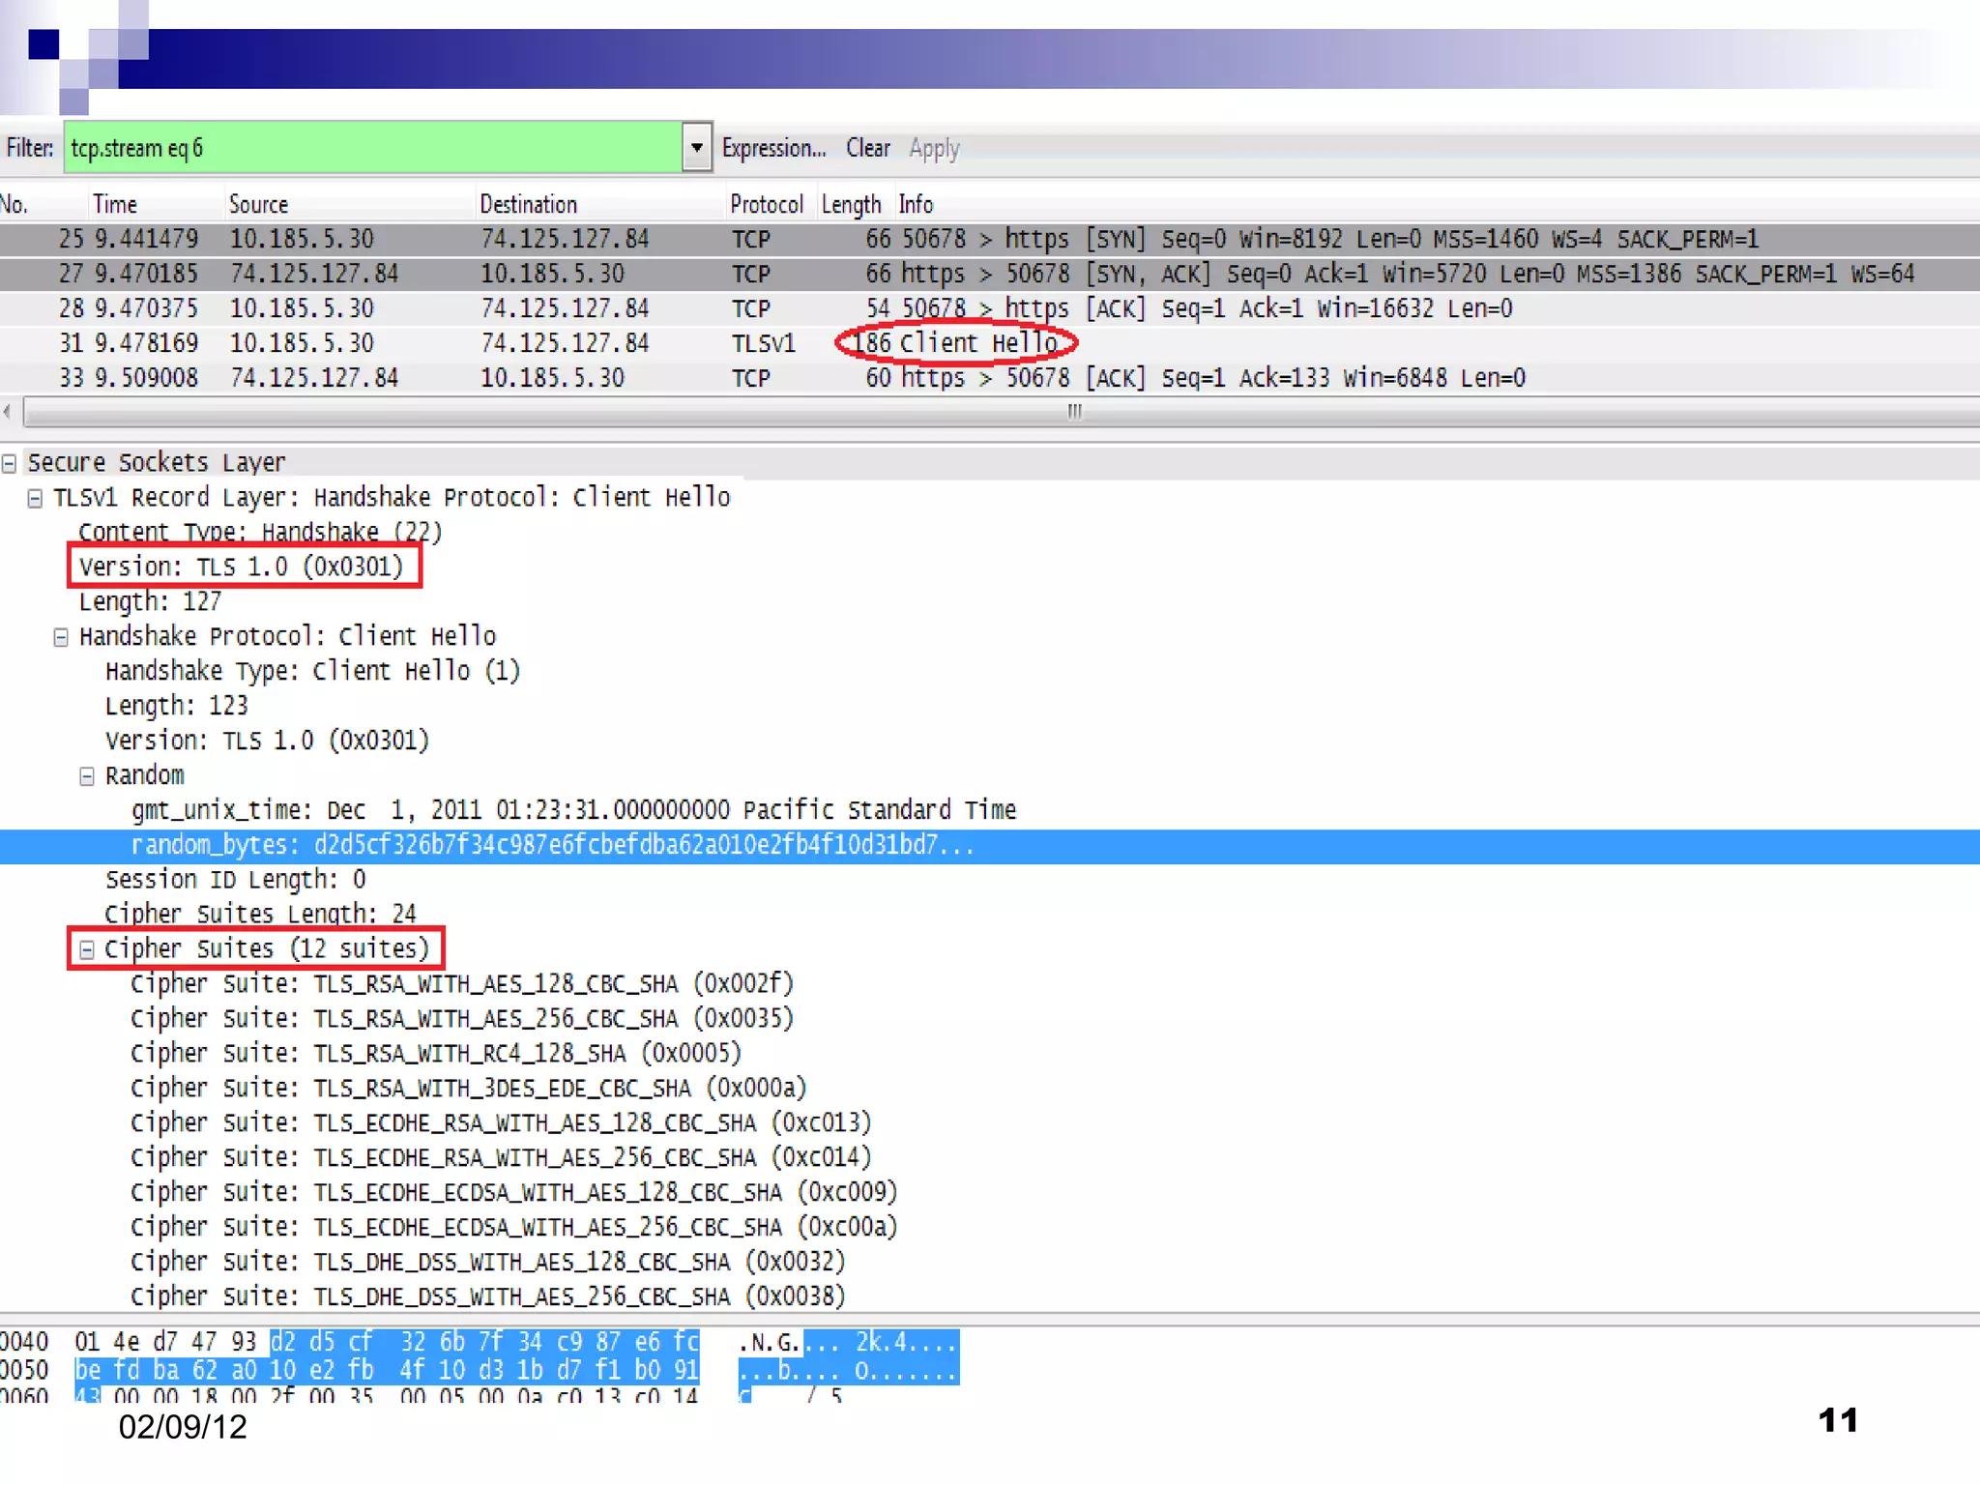
Task: Sort packets by the Time column
Action: [x=115, y=204]
